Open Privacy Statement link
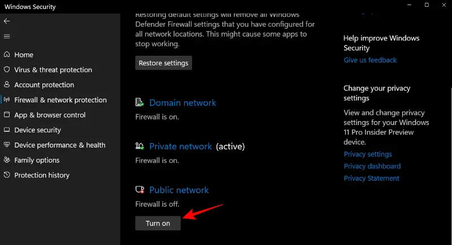This screenshot has height=245, width=452. click(x=372, y=179)
